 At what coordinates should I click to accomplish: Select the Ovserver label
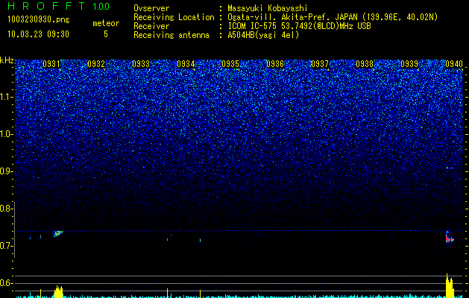151,8
